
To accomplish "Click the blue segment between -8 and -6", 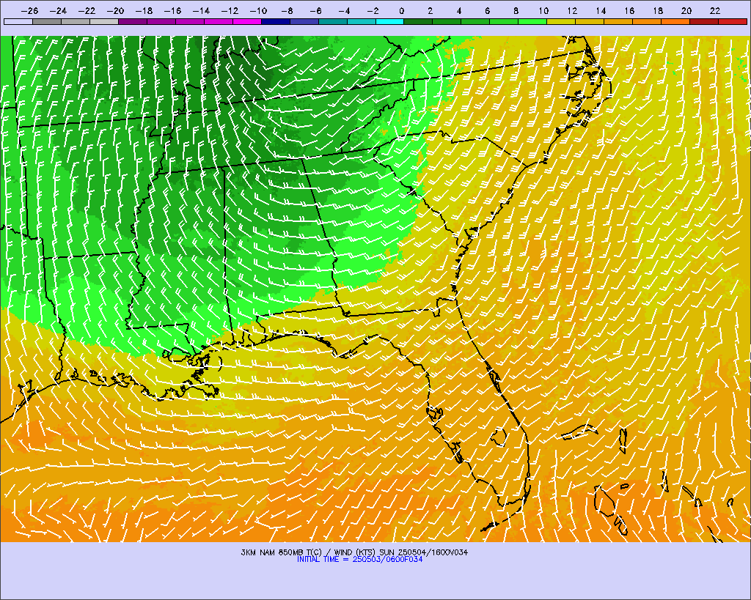I will (x=304, y=21).
